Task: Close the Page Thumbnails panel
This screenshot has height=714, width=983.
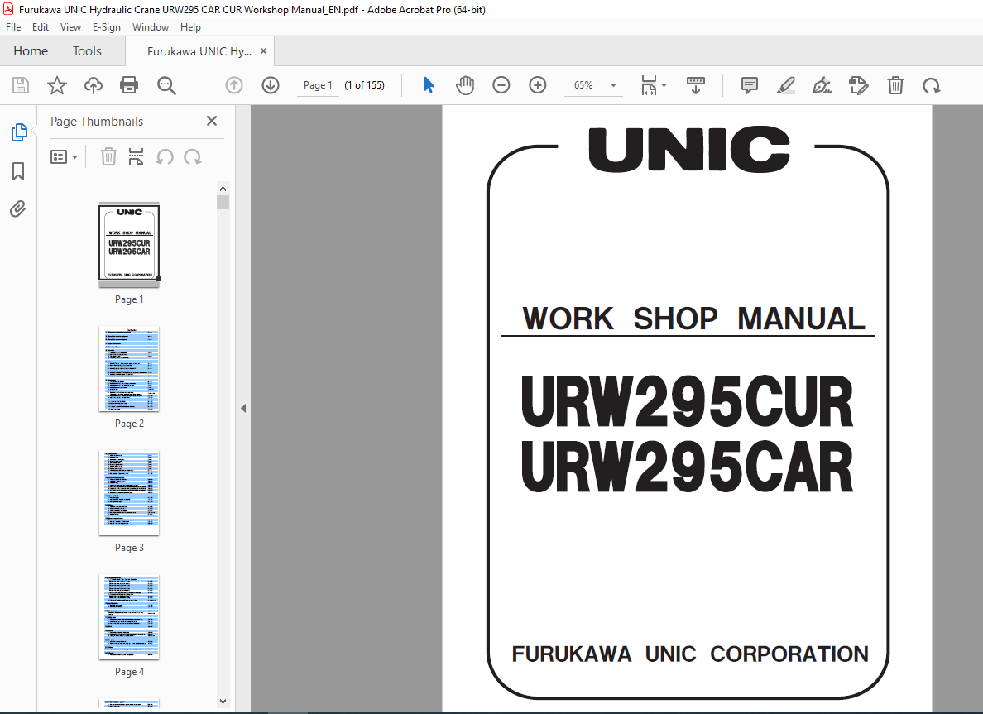Action: coord(212,121)
